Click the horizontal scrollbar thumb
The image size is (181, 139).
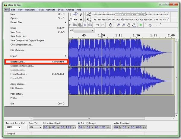pyautogui.click(x=89, y=119)
